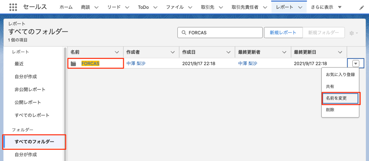Click the 作成日 cell 2021/9/17 22:18

coord(199,63)
